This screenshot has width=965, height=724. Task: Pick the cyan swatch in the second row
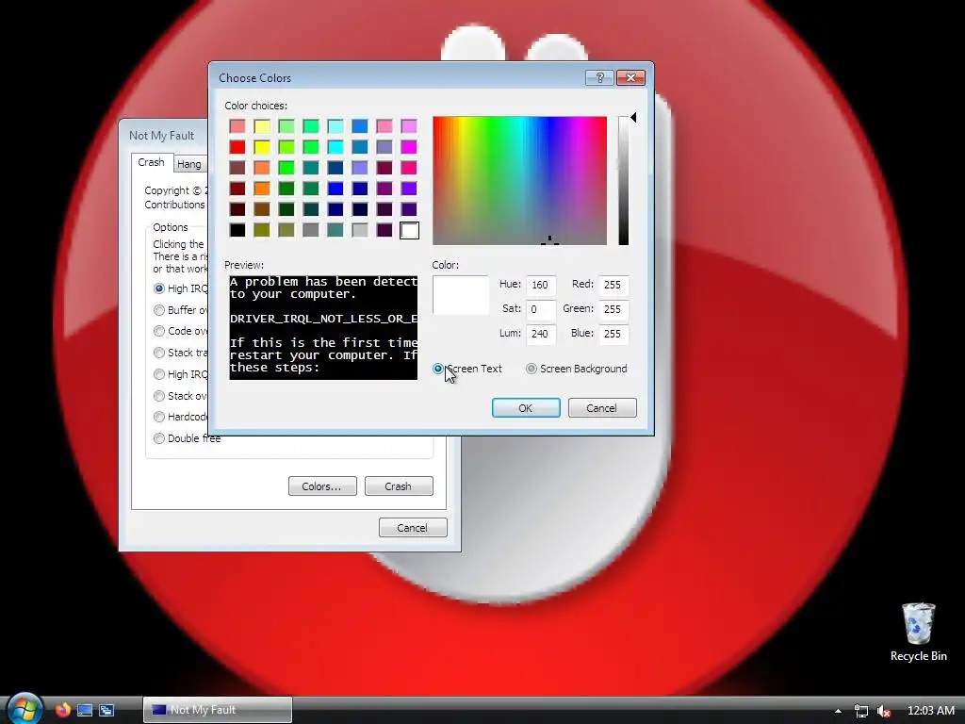point(335,146)
